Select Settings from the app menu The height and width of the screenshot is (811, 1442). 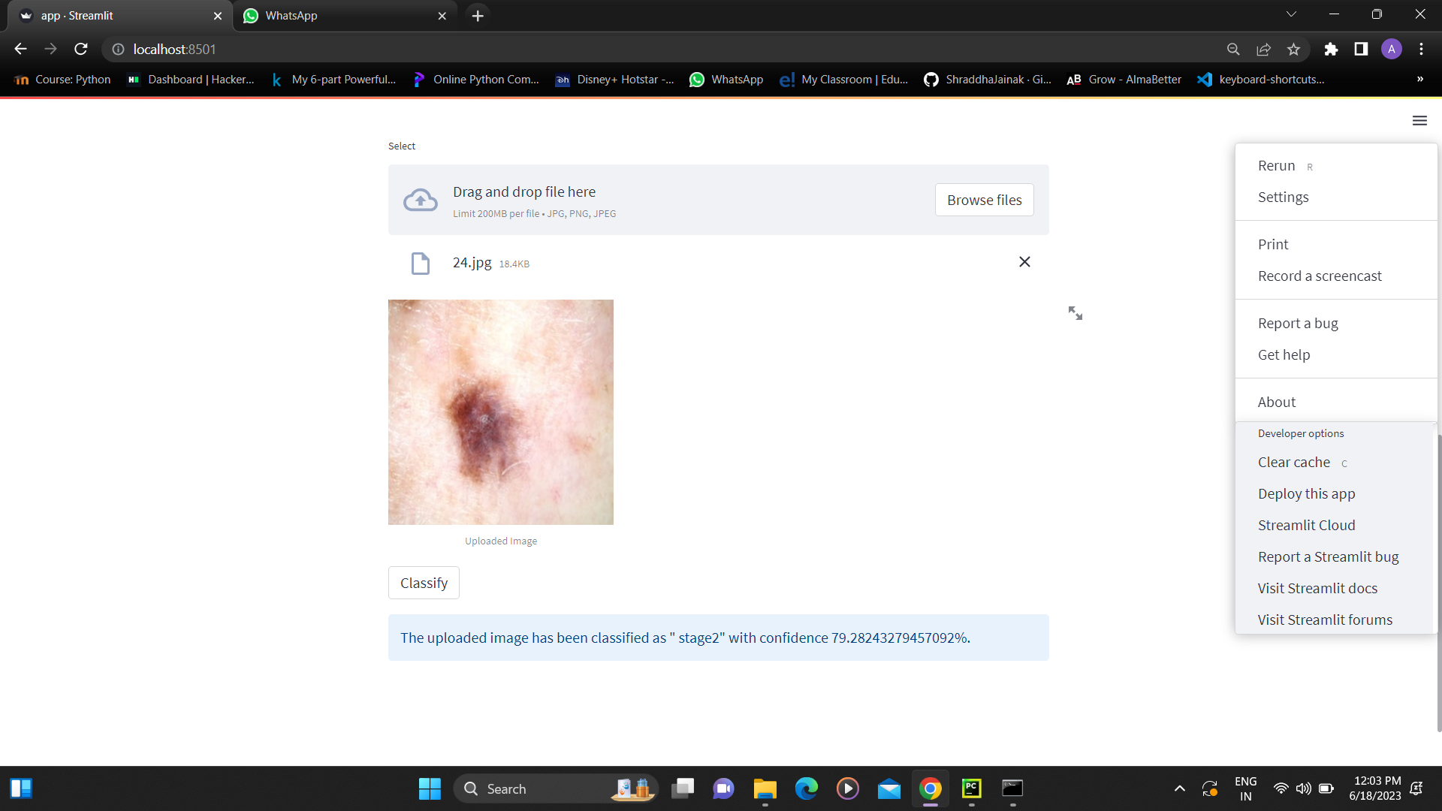pyautogui.click(x=1284, y=197)
